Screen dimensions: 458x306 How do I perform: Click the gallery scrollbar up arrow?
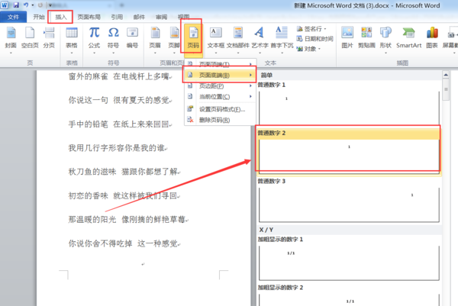click(446, 75)
